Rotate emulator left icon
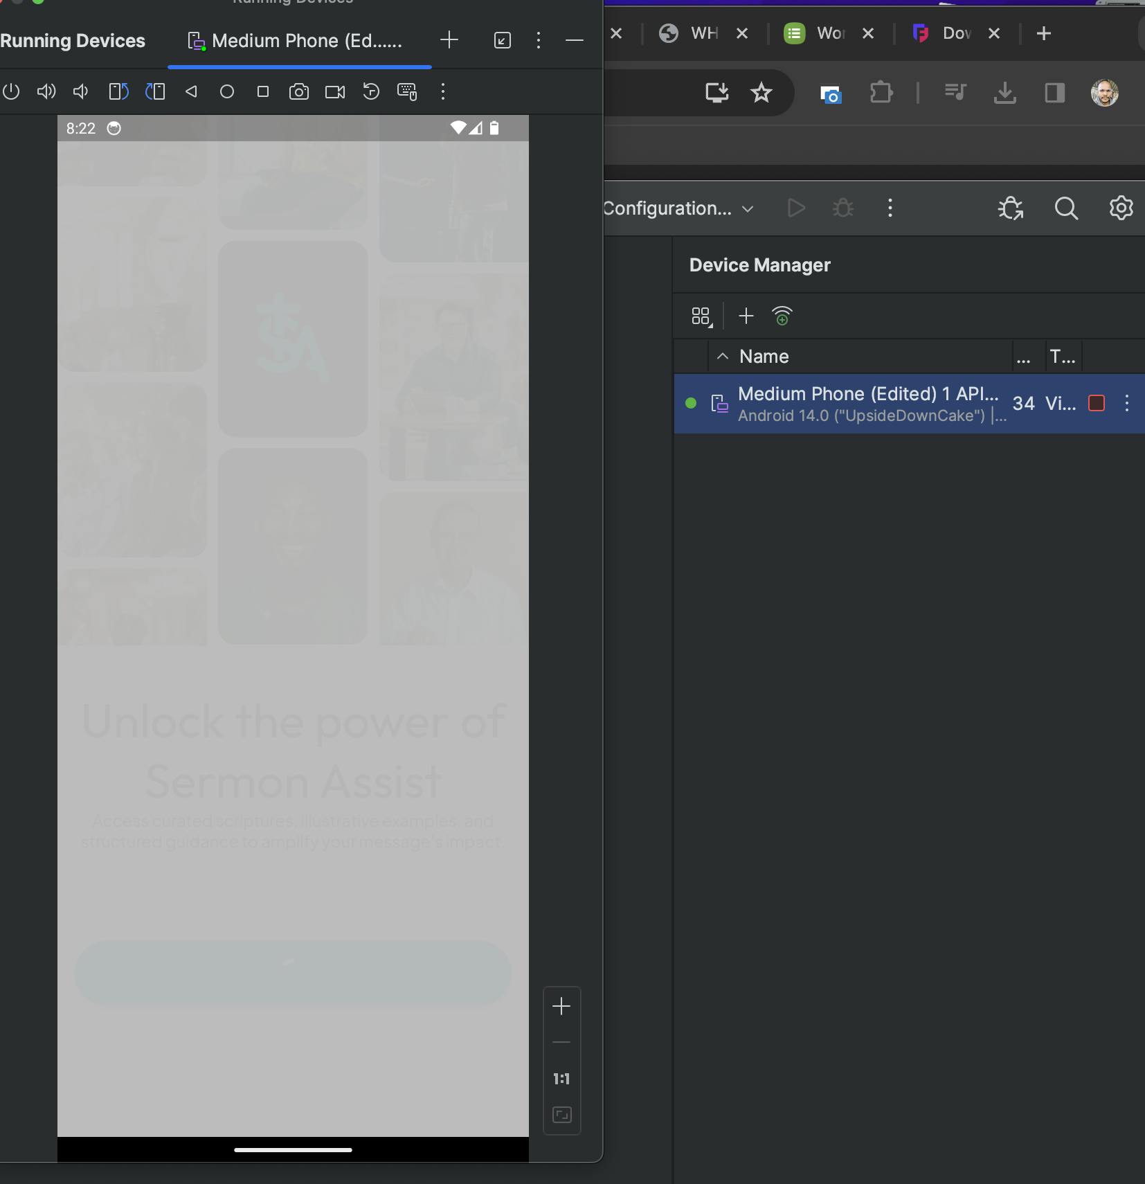Viewport: 1145px width, 1184px height. (119, 91)
